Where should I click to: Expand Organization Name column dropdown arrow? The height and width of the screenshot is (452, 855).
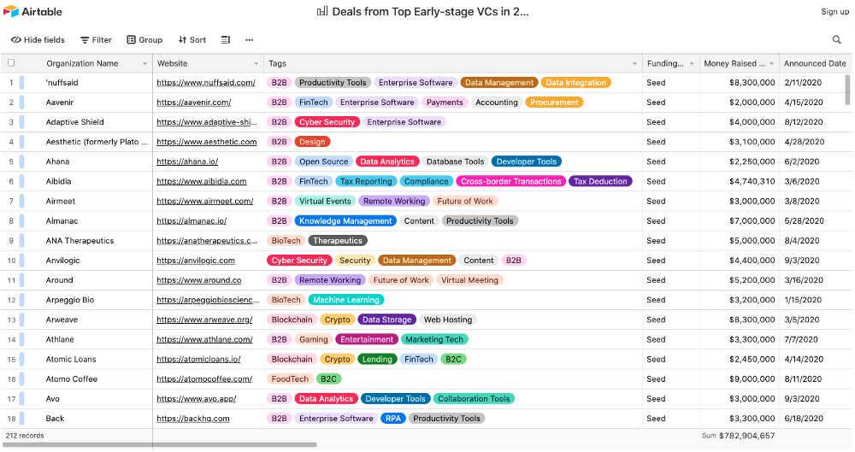point(145,64)
